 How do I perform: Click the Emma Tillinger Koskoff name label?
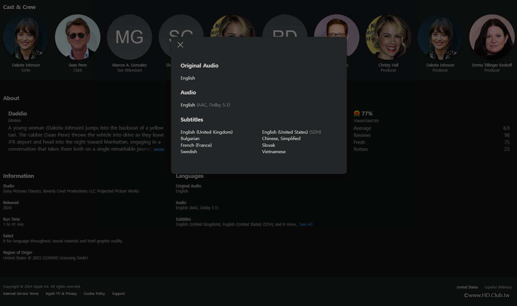(492, 65)
